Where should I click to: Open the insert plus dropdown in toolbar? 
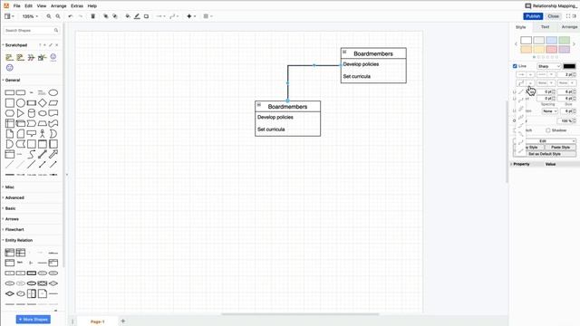click(x=191, y=16)
